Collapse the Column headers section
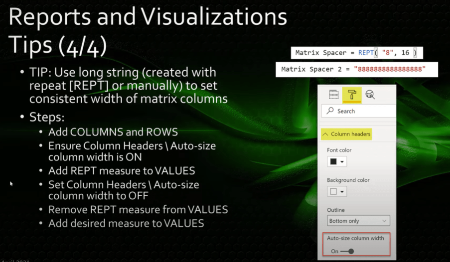Screen dimensions: 450x262 pos(346,134)
